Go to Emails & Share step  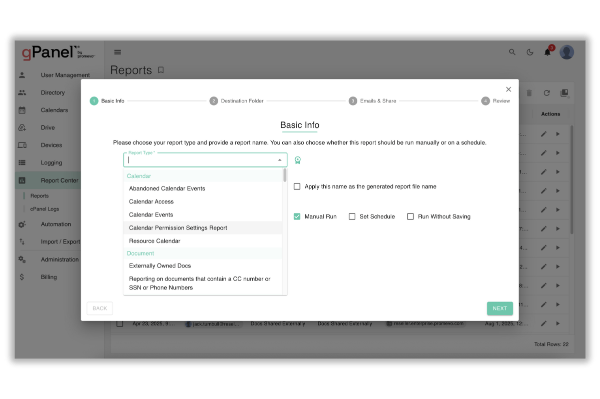pyautogui.click(x=372, y=101)
